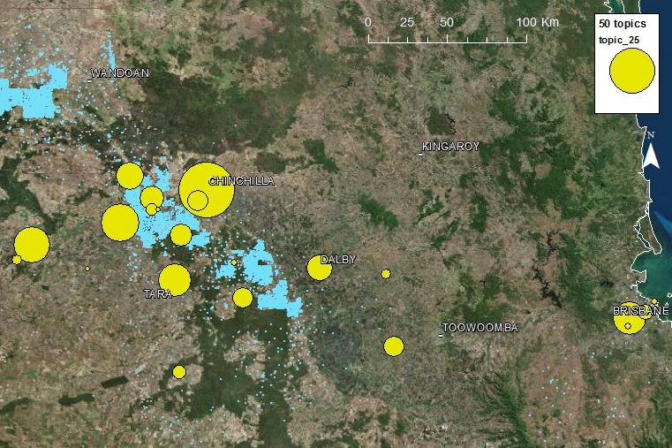Select the largest yellow circle at Chinchilla

pos(207,190)
